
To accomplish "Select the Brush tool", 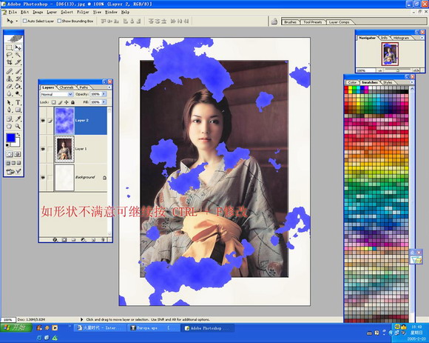I will pos(18,71).
